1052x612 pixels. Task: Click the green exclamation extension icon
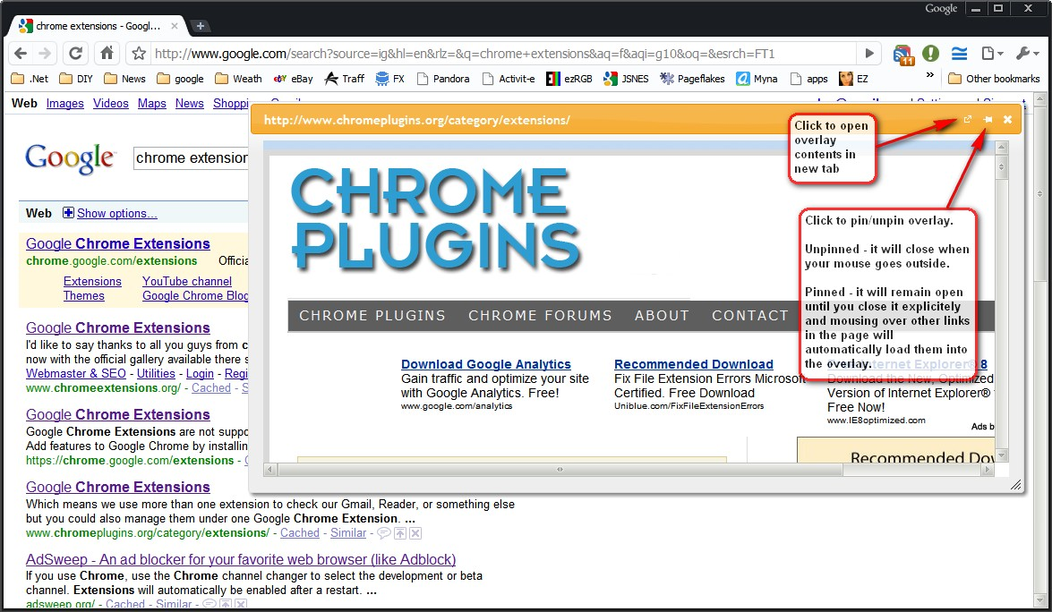coord(931,54)
